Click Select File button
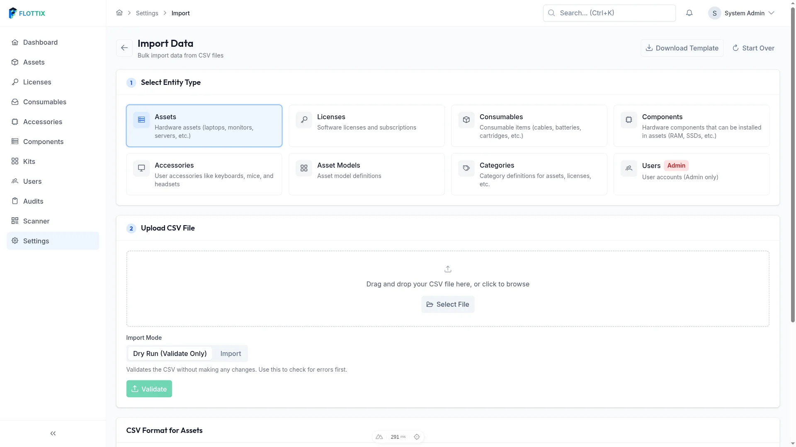The width and height of the screenshot is (796, 447). (x=448, y=304)
